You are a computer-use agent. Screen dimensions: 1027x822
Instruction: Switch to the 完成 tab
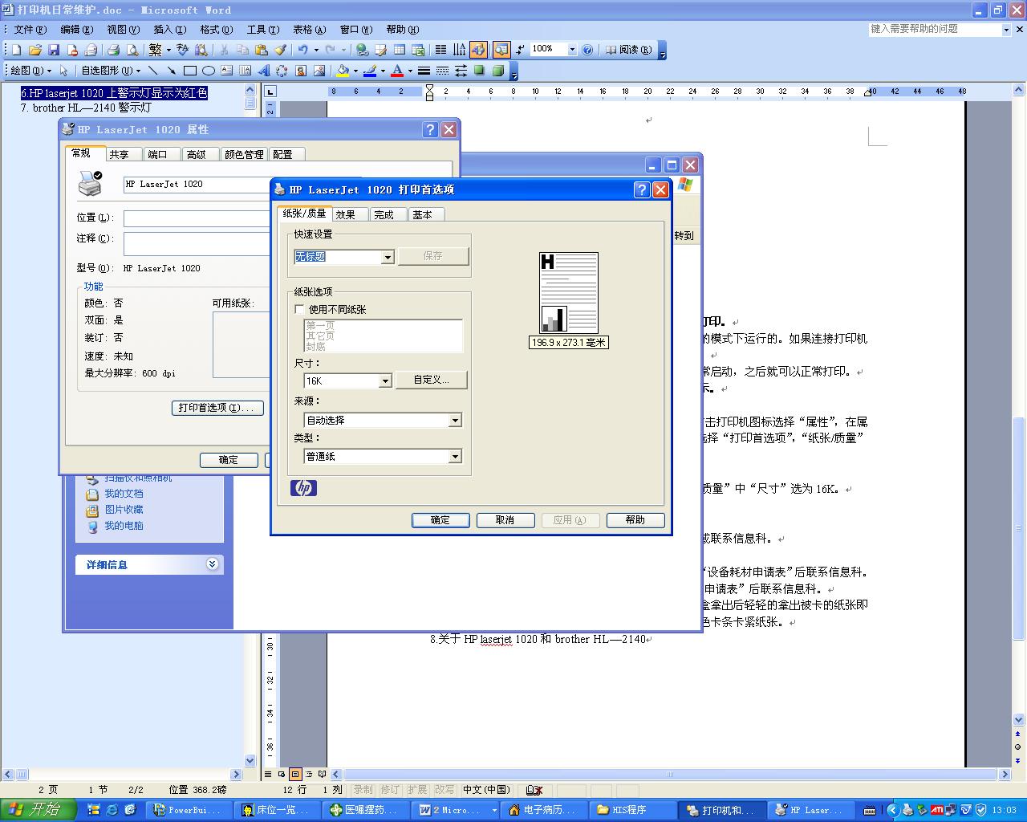[384, 214]
